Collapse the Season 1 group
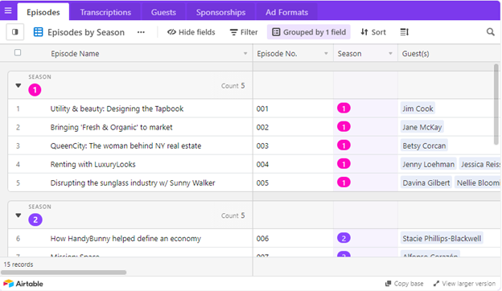The width and height of the screenshot is (502, 291). 19,85
